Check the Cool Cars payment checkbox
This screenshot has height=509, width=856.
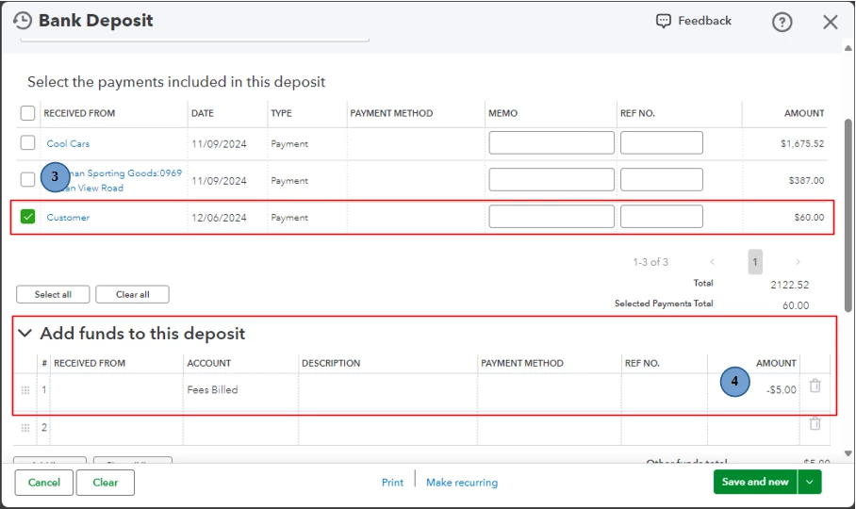point(27,143)
